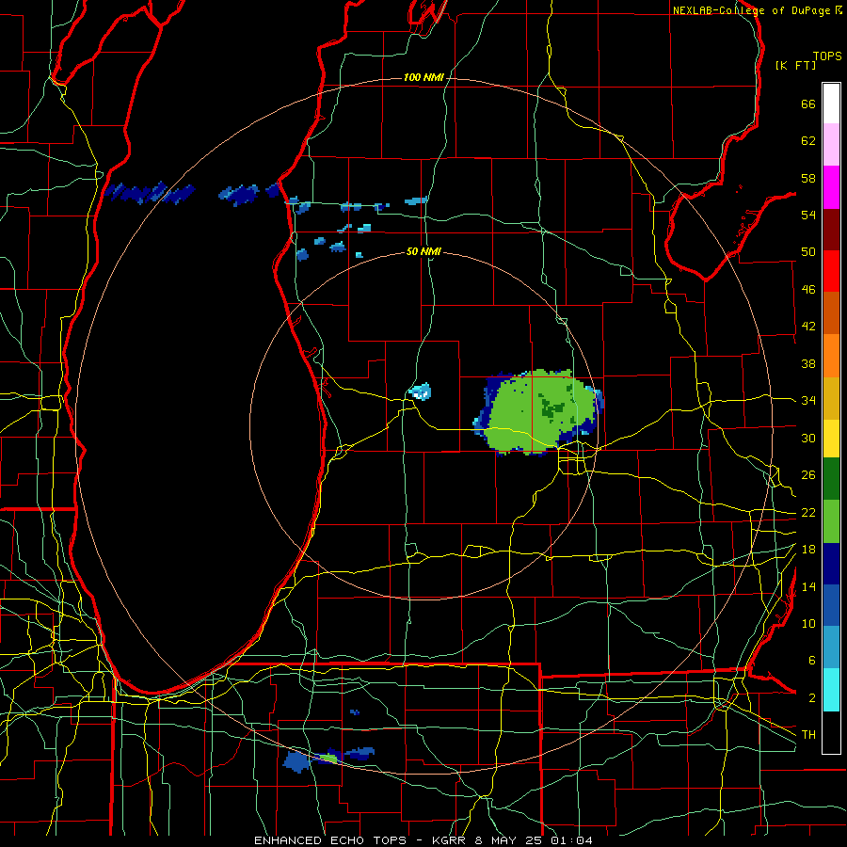Click the white 66 kft color swatch
The image size is (847, 847).
coord(831,104)
